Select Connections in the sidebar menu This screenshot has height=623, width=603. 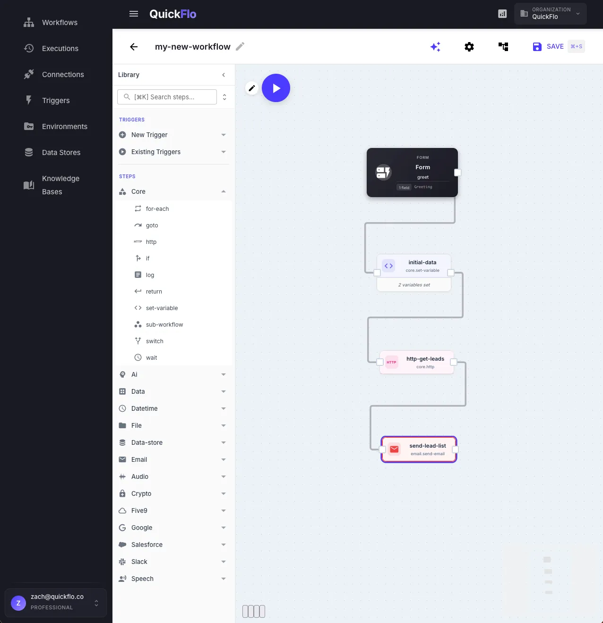tap(63, 74)
